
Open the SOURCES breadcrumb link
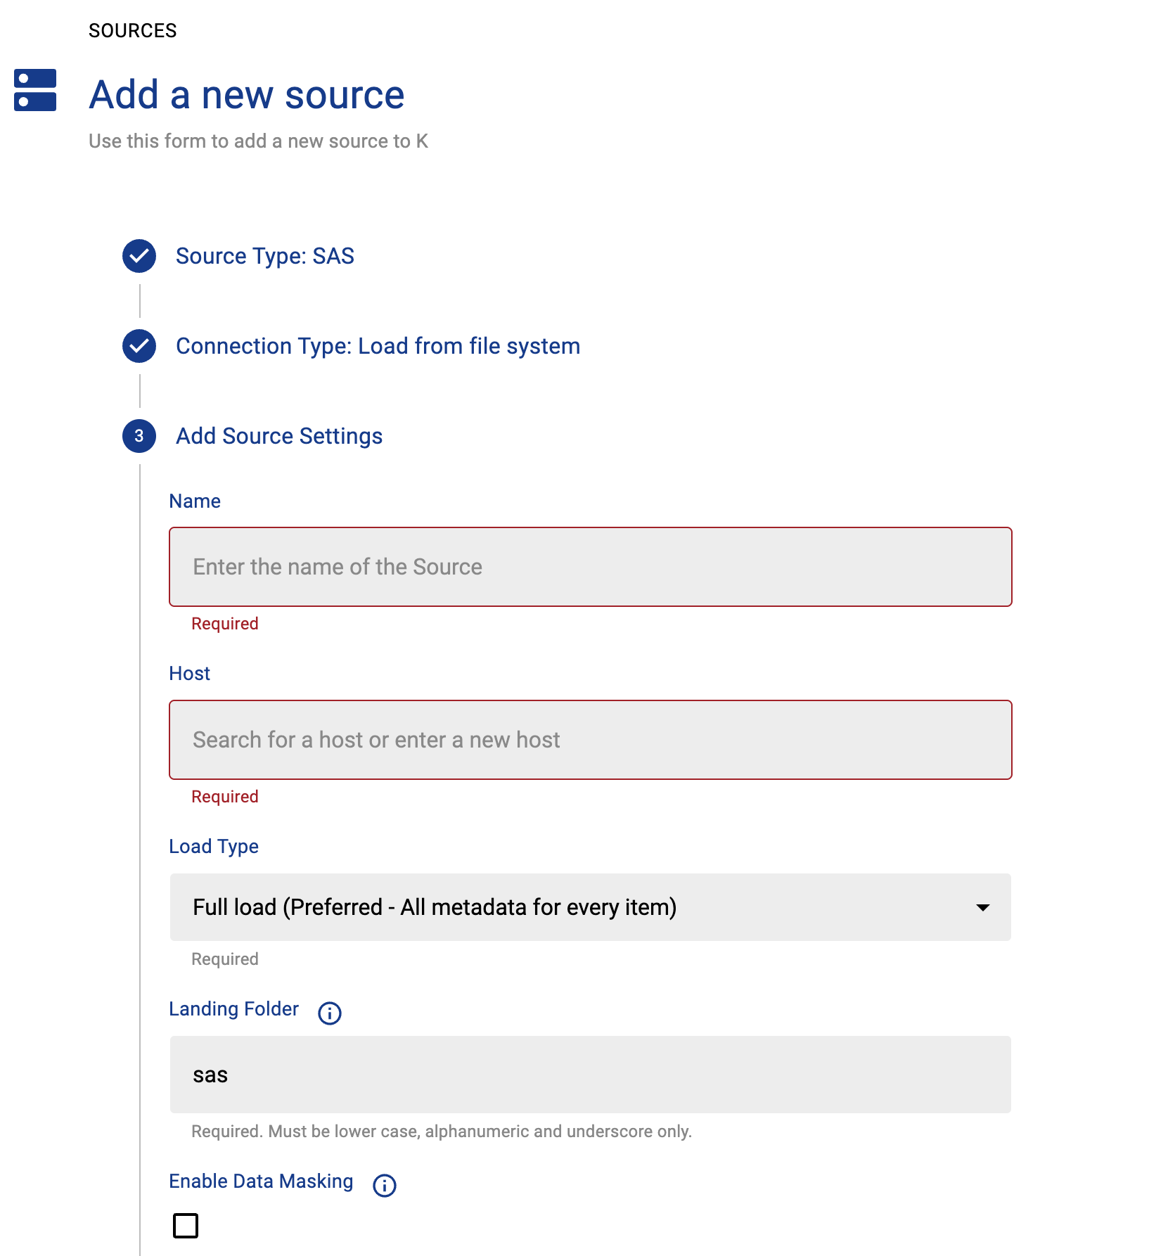click(x=132, y=30)
